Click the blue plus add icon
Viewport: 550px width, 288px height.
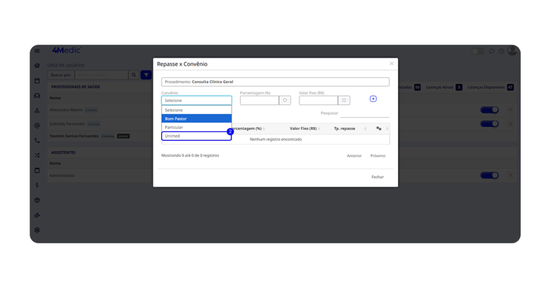tap(373, 99)
